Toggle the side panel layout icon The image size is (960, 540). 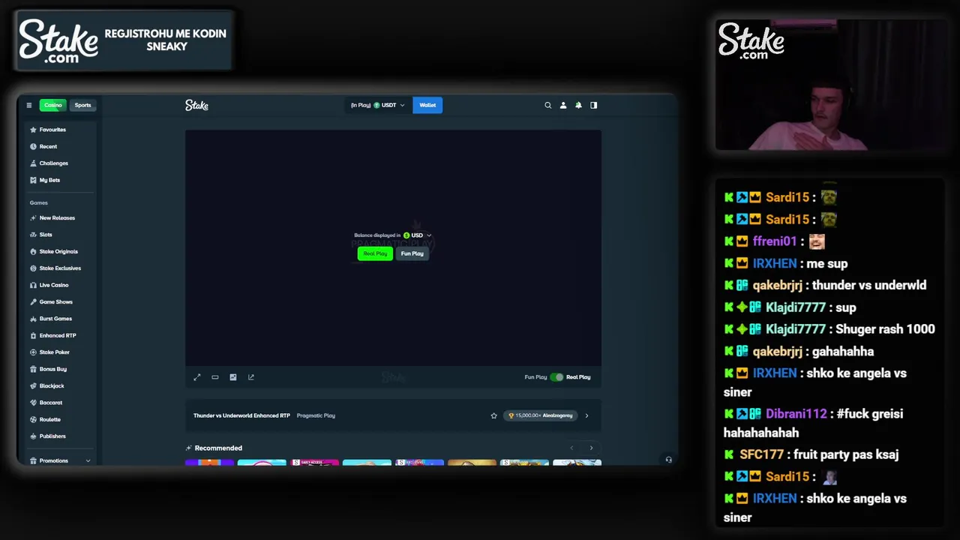pos(593,105)
